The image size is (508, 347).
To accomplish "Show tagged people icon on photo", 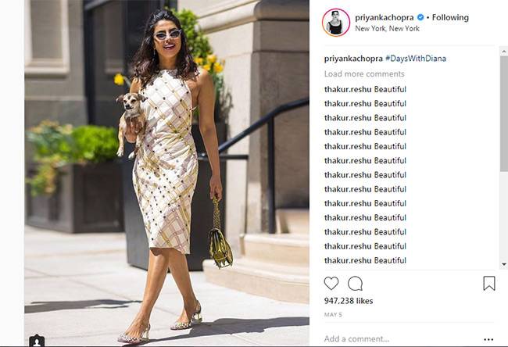I will (37, 342).
